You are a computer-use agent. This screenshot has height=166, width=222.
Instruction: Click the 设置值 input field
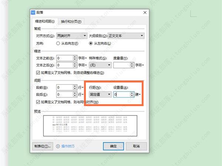(x=121, y=94)
